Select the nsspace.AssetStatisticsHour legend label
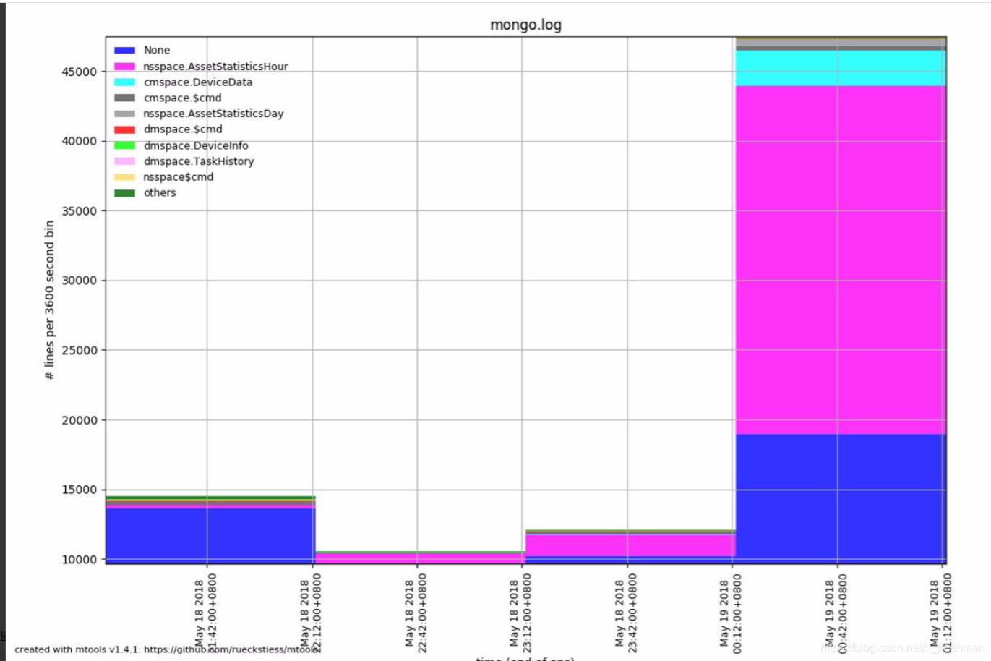 click(x=215, y=67)
